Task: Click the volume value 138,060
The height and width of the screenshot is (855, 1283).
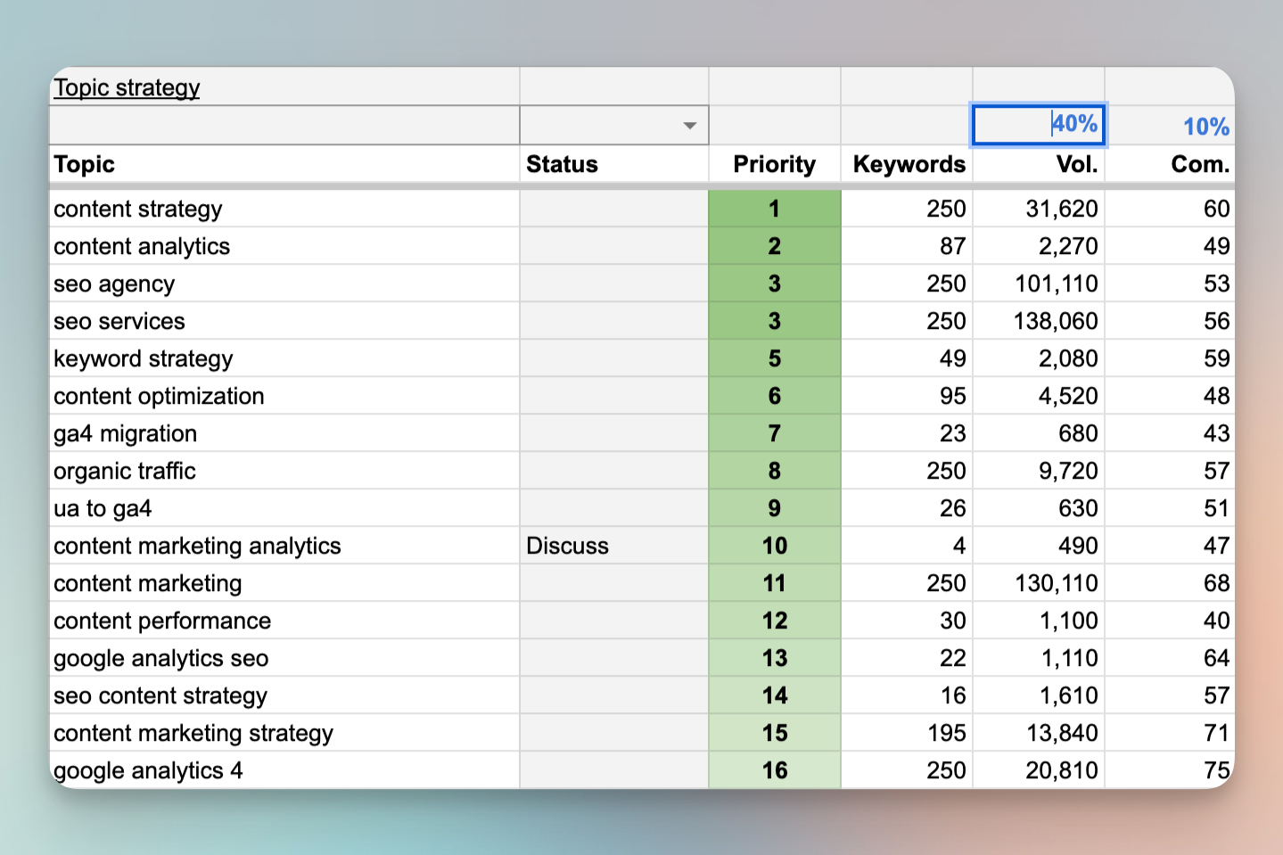Action: tap(1056, 321)
